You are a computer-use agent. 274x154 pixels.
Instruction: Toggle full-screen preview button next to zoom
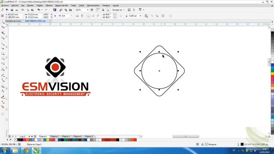click(x=92, y=10)
